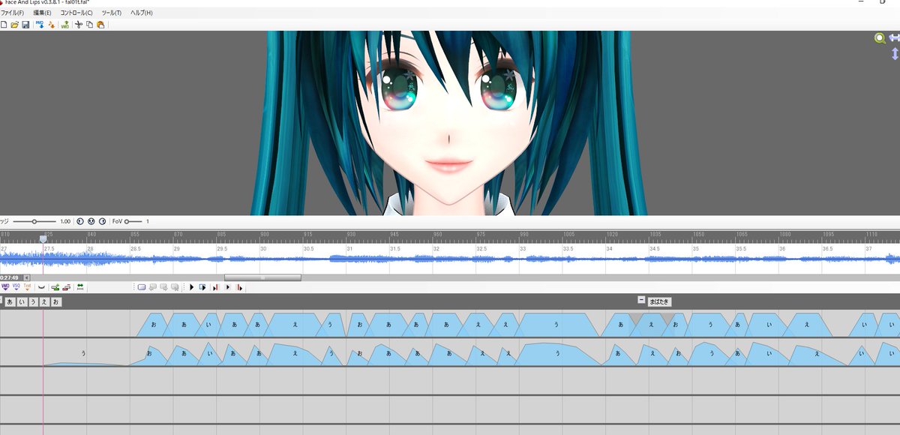
Task: Open the ヘルプ(H) menu
Action: (141, 13)
